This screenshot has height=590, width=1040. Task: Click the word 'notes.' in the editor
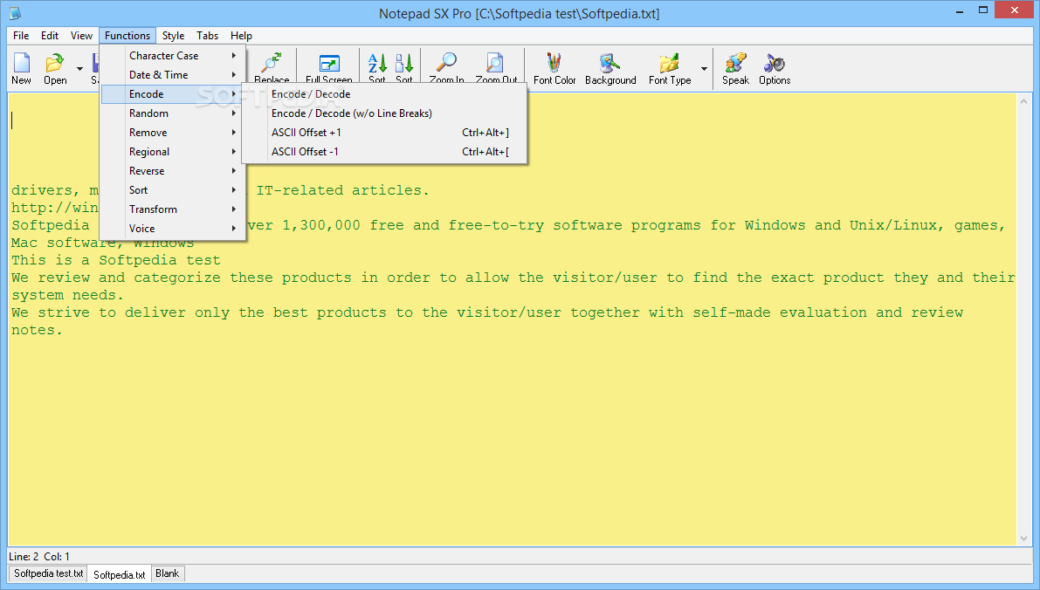tap(38, 330)
